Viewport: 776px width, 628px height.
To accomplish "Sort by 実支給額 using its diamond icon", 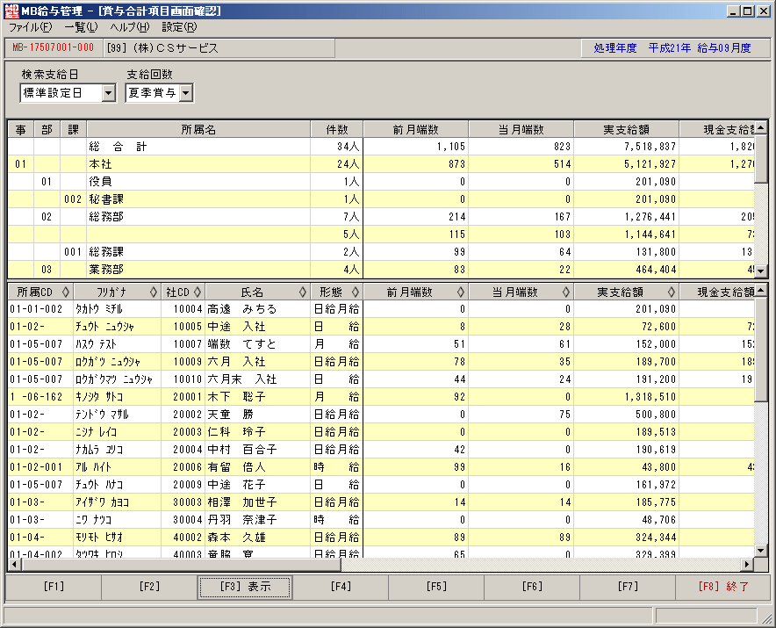I will (x=672, y=292).
